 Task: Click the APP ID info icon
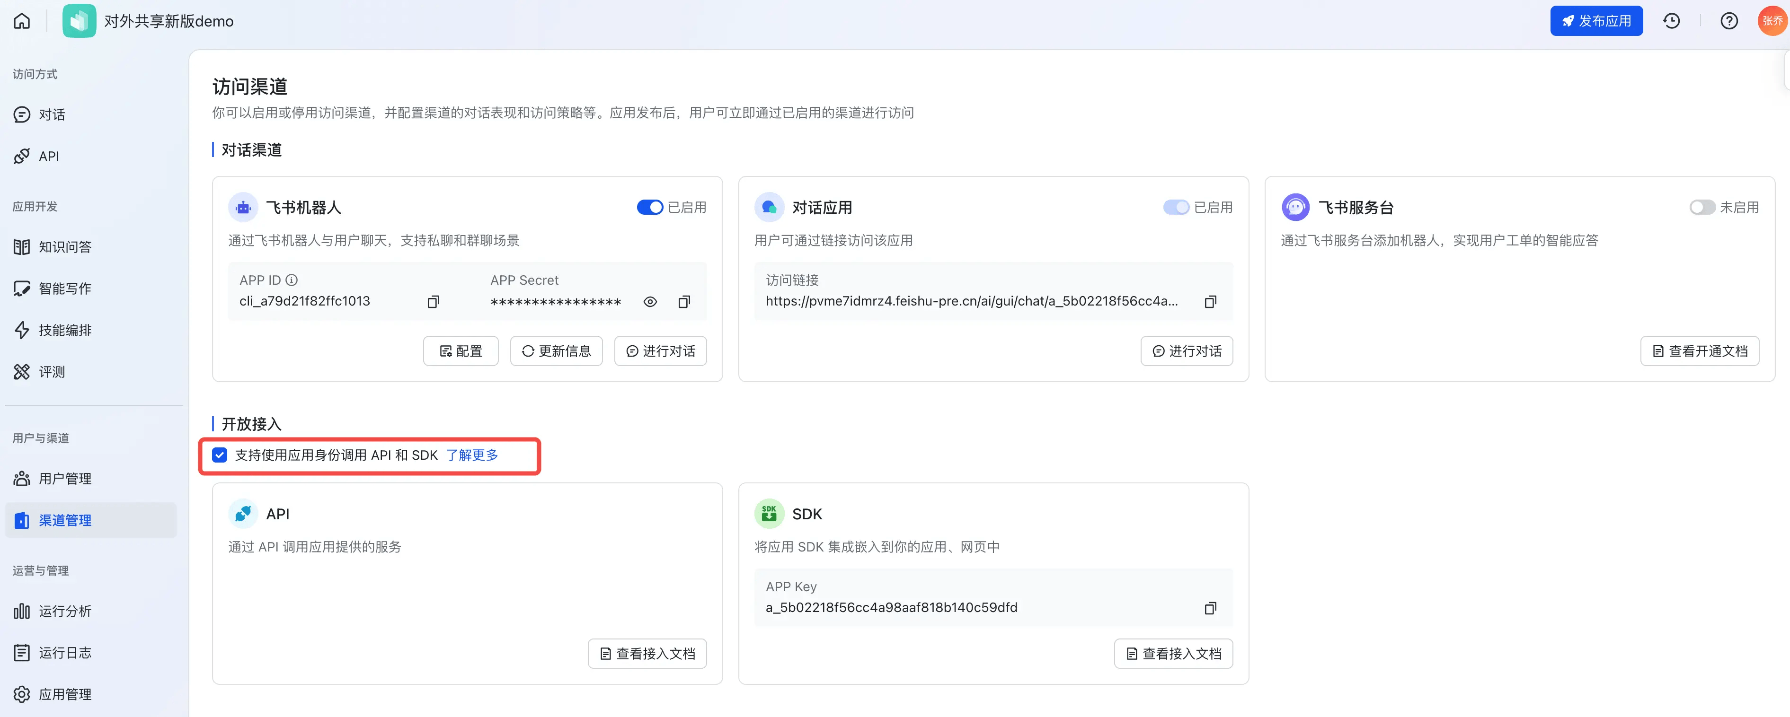[x=292, y=280]
